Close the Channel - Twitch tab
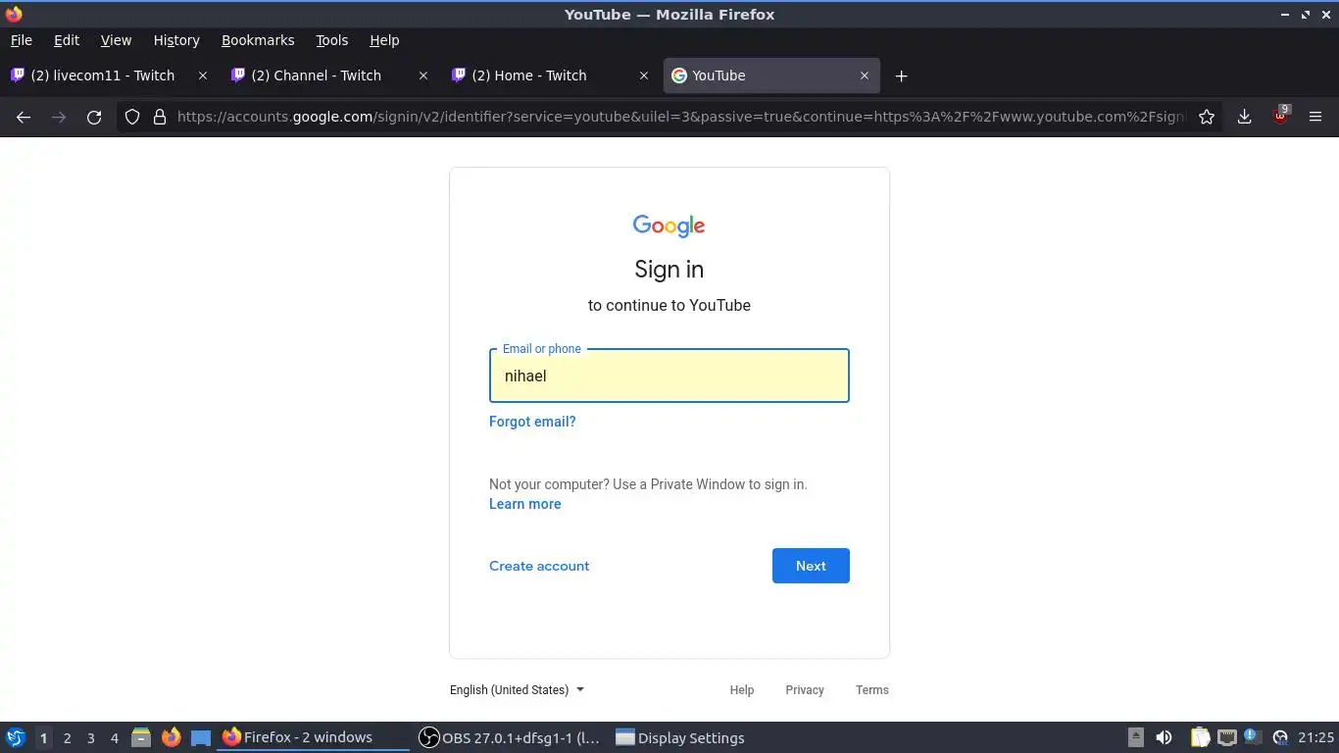The width and height of the screenshot is (1339, 753). tap(423, 75)
